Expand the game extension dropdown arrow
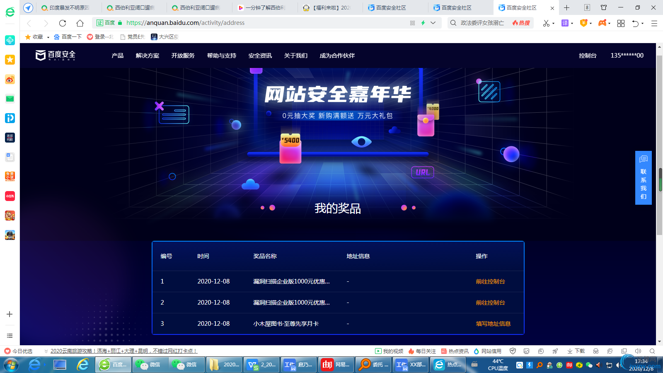This screenshot has height=373, width=663. (610, 24)
